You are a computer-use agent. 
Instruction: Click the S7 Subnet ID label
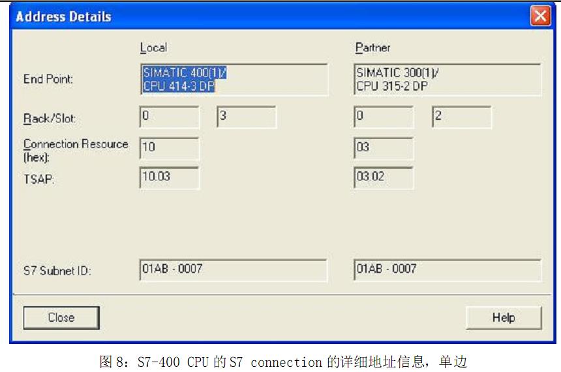pyautogui.click(x=57, y=271)
